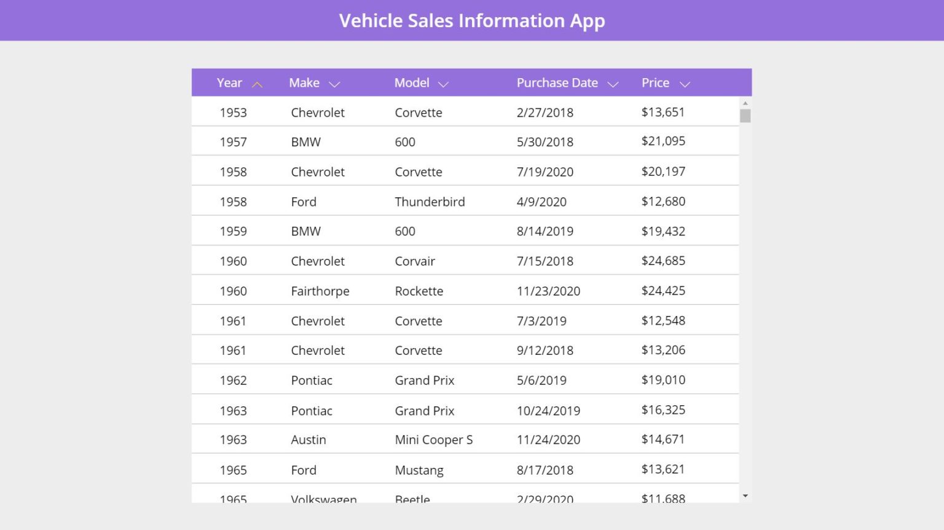The height and width of the screenshot is (530, 944).
Task: Click the scrollbar down arrow
Action: pyautogui.click(x=745, y=496)
